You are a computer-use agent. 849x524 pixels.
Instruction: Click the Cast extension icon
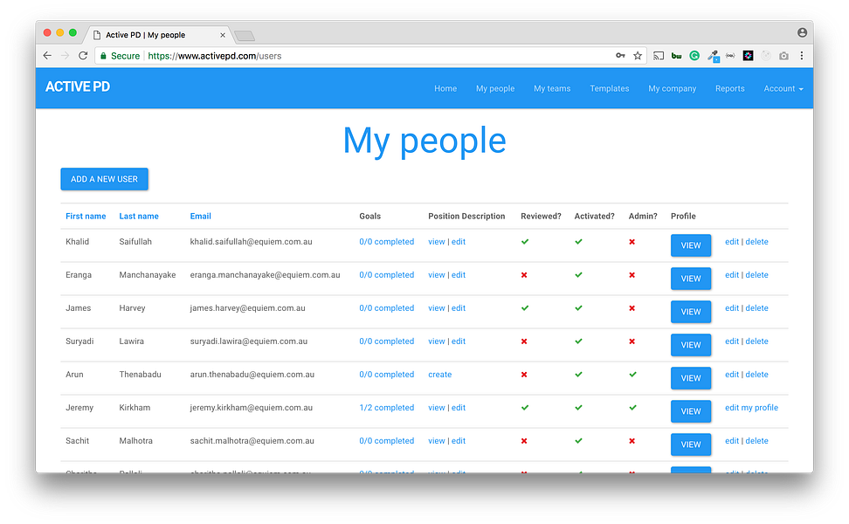click(659, 56)
